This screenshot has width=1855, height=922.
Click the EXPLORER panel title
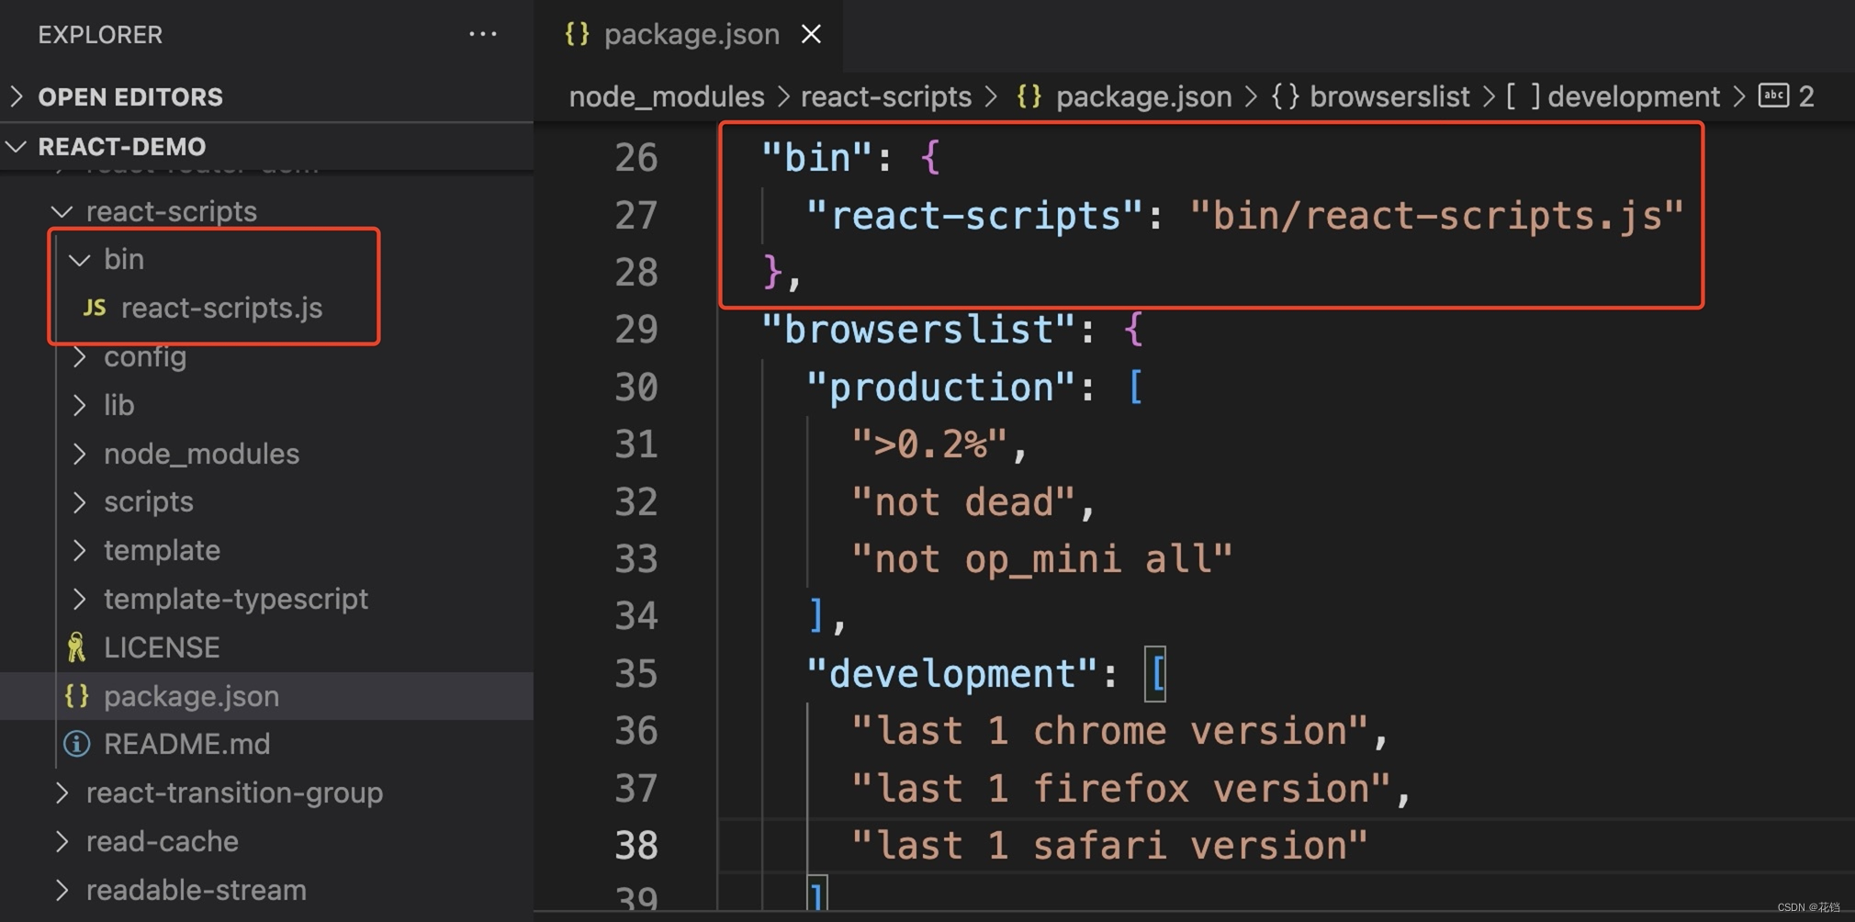[100, 35]
